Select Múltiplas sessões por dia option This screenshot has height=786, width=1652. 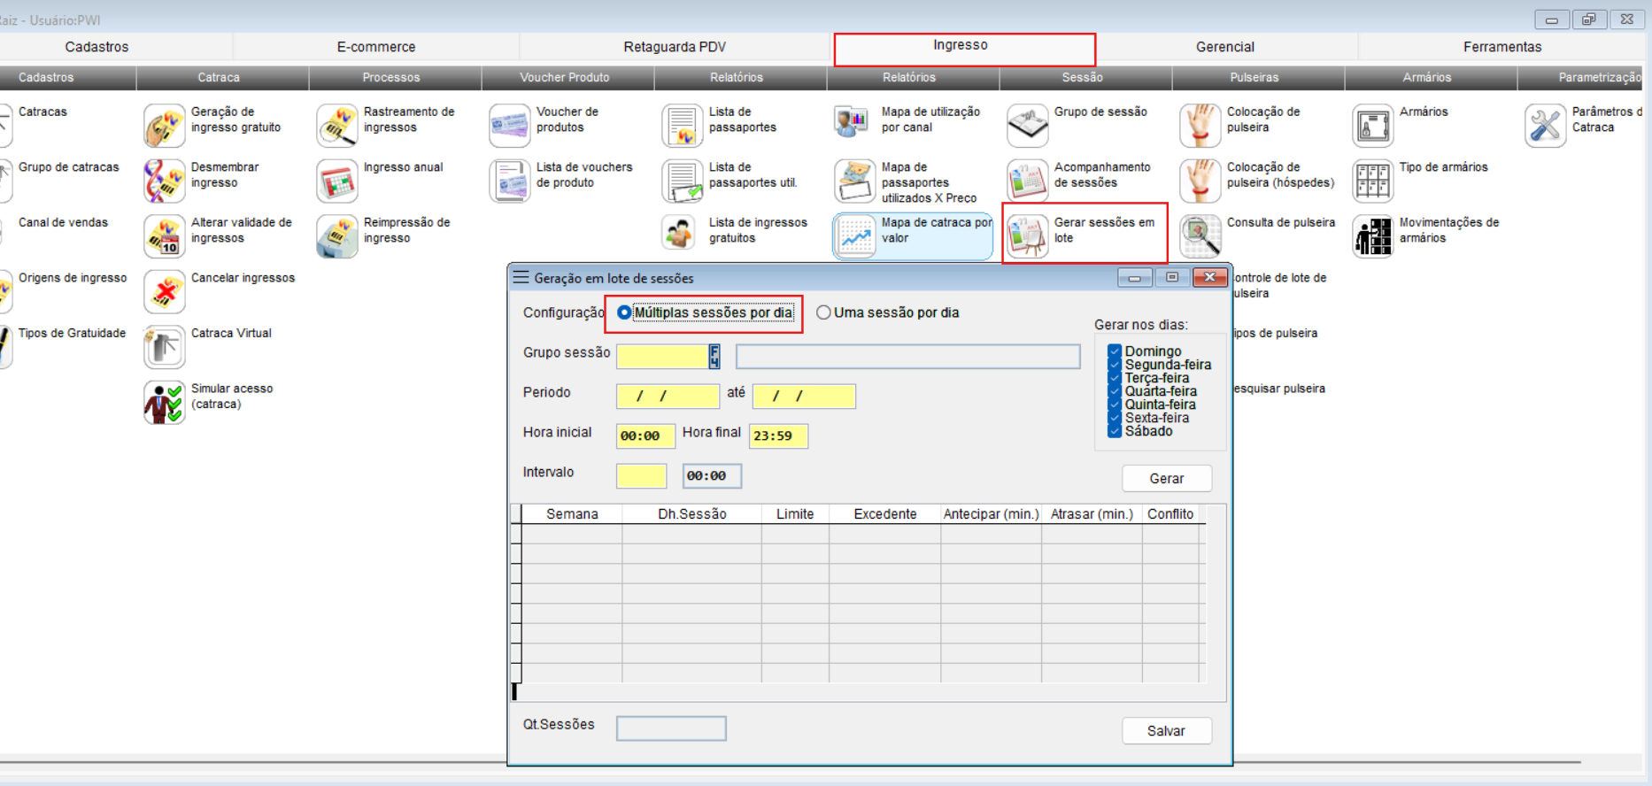pos(625,312)
